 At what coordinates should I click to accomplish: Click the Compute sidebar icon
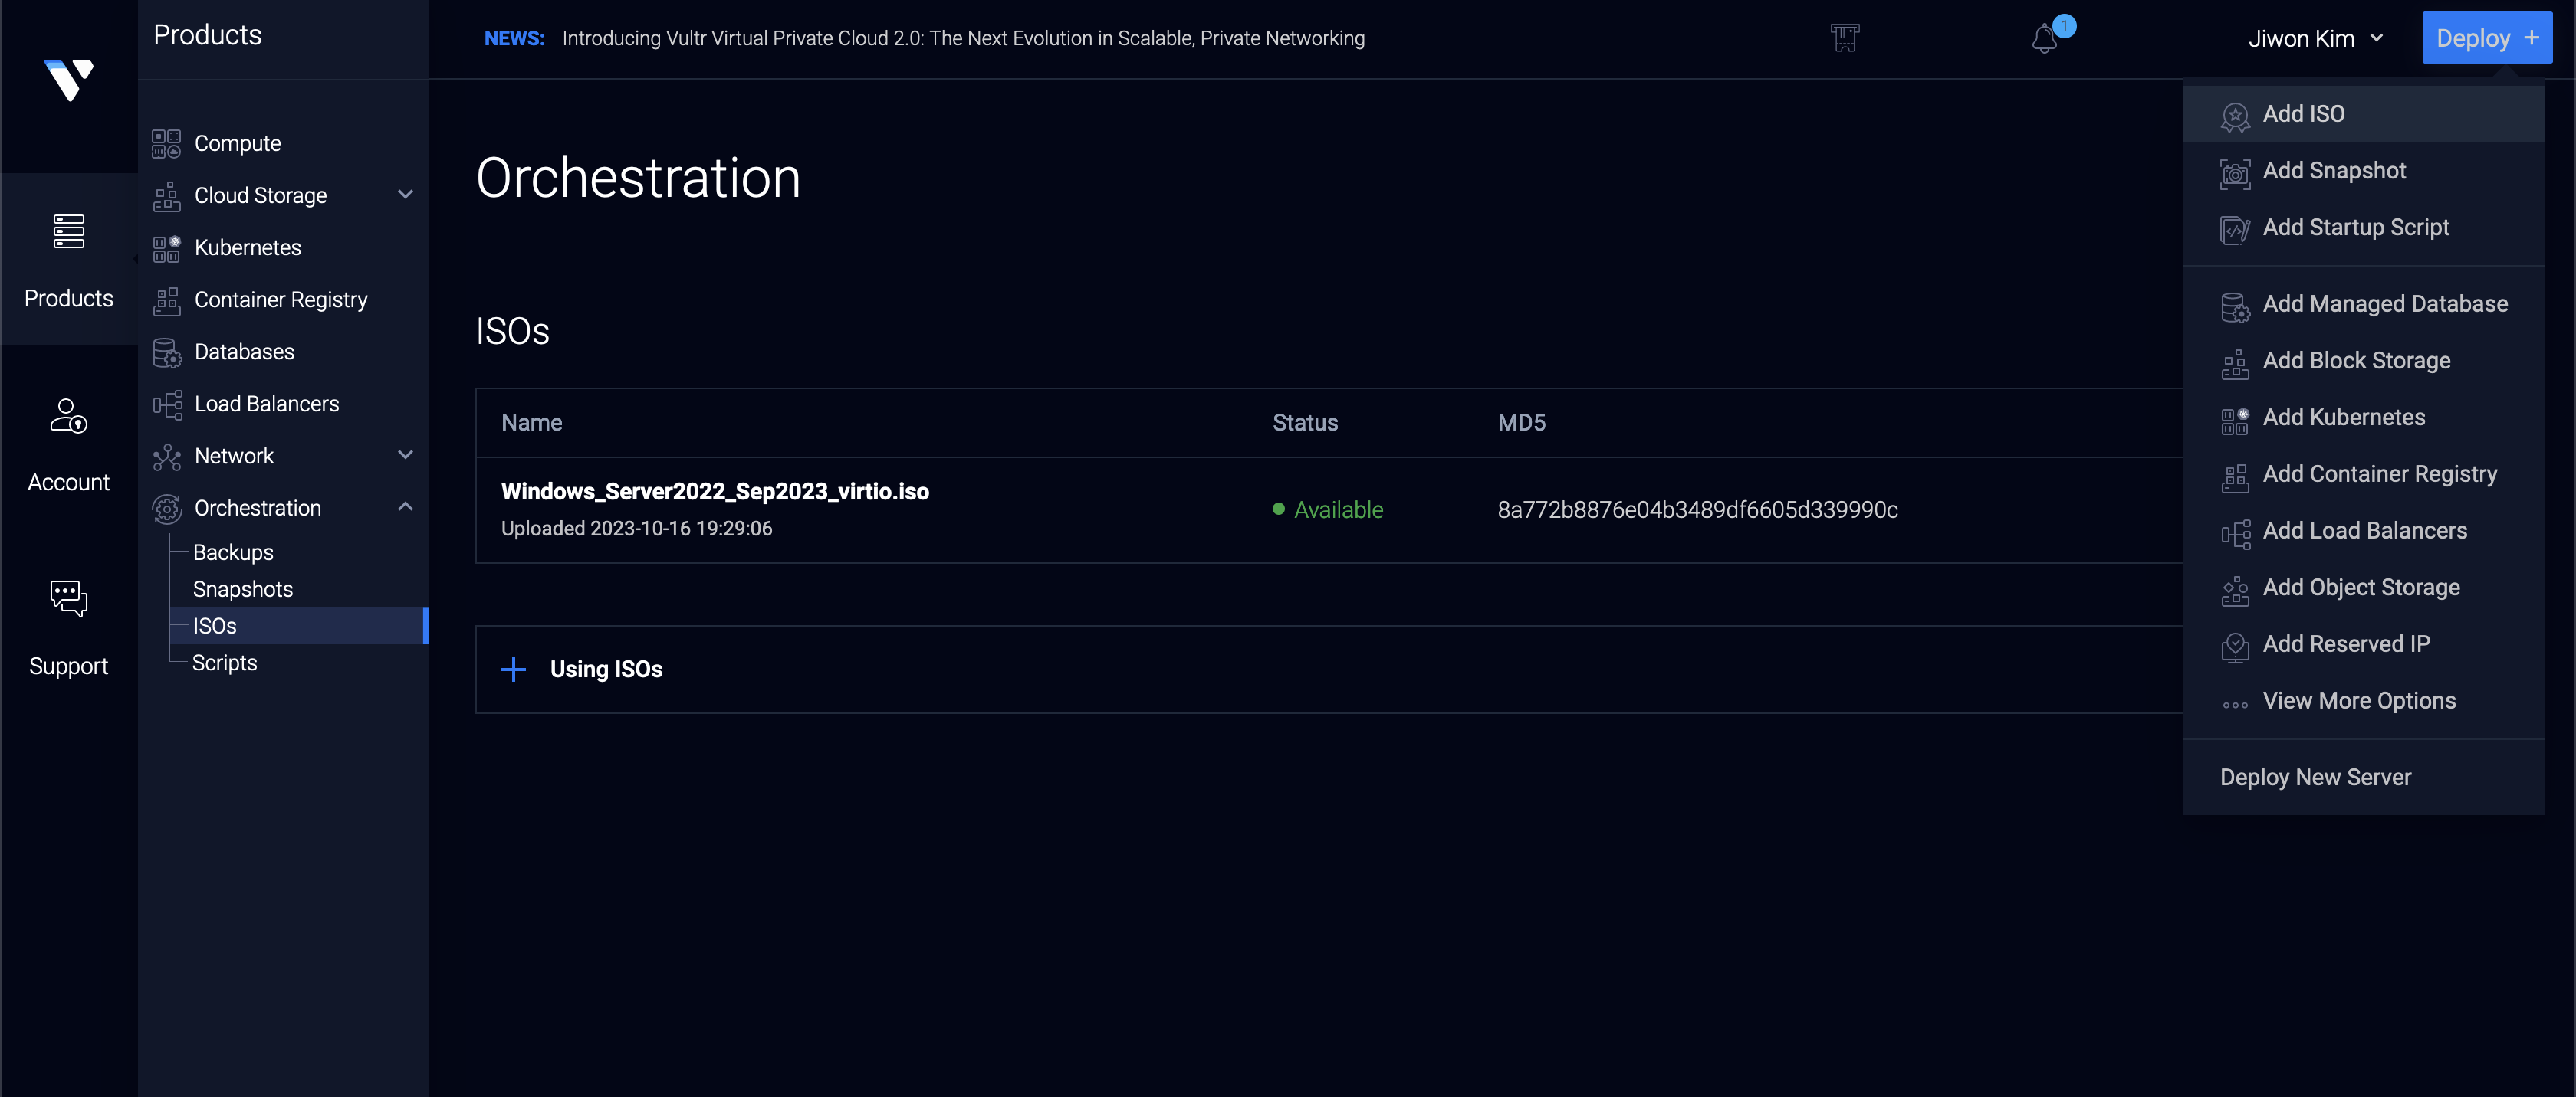point(166,144)
